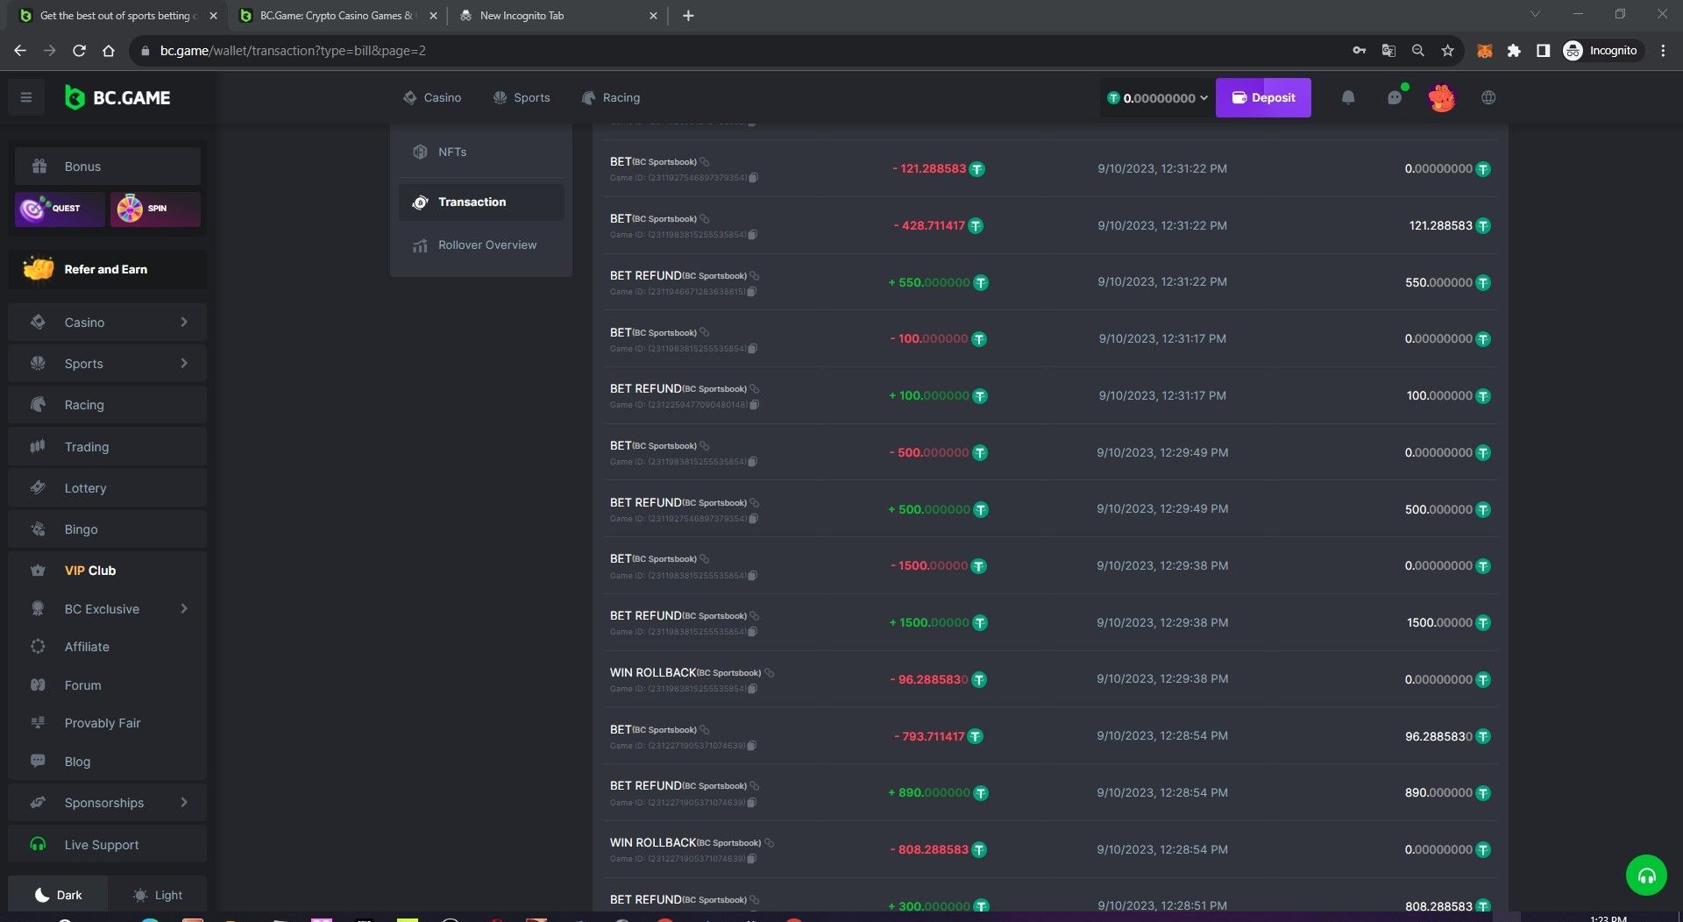Screen dimensions: 1683x922
Task: Open the chat messages icon
Action: 1395,97
